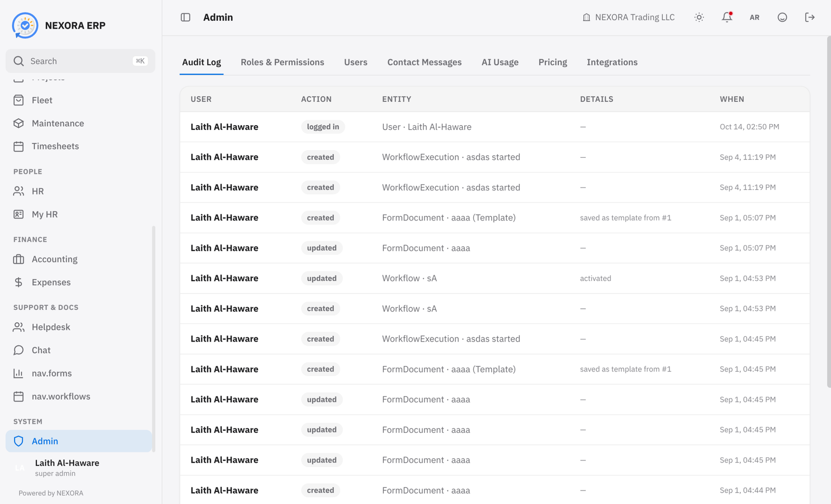Toggle the sidebar panel icon
This screenshot has width=831, height=504.
(x=185, y=17)
